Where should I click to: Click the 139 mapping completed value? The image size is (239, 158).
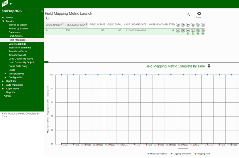tap(172, 31)
